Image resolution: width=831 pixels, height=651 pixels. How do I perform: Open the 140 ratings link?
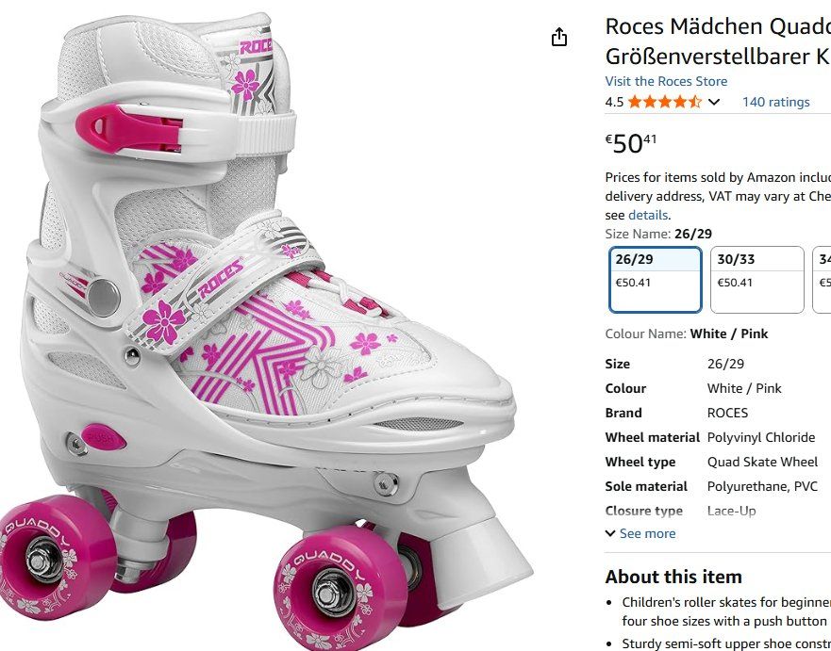pos(775,101)
